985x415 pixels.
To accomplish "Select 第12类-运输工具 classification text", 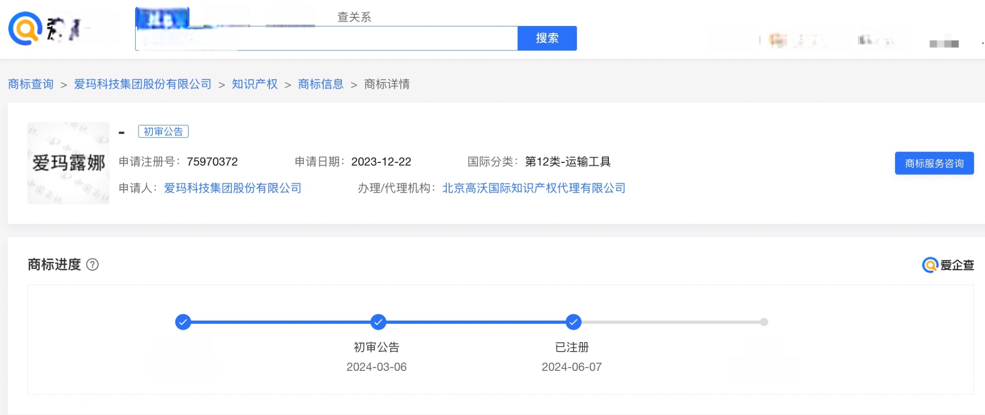I will click(568, 162).
